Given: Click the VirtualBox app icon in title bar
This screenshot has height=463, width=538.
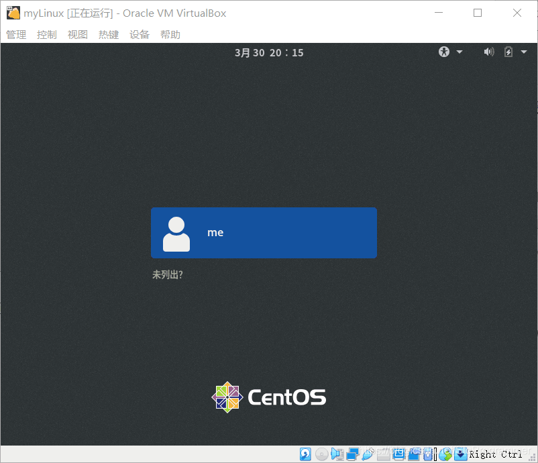Looking at the screenshot, I should point(13,13).
